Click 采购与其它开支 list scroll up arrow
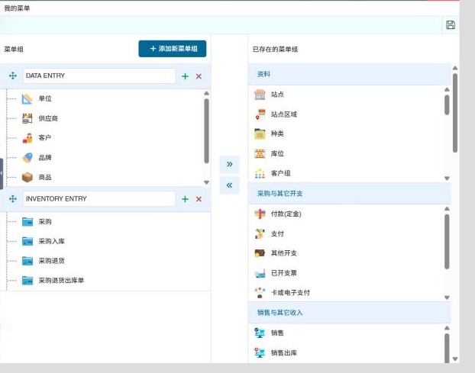 coord(447,209)
